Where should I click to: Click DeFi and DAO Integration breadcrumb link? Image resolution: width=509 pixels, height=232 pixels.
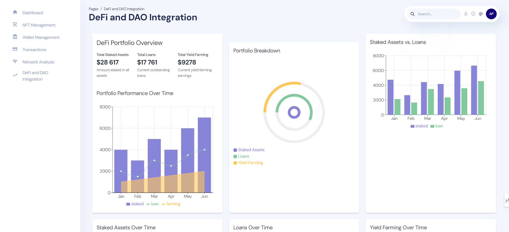(x=124, y=9)
